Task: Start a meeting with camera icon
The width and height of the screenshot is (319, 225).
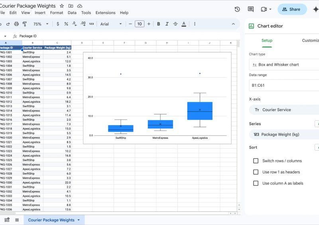Action: pos(264,9)
